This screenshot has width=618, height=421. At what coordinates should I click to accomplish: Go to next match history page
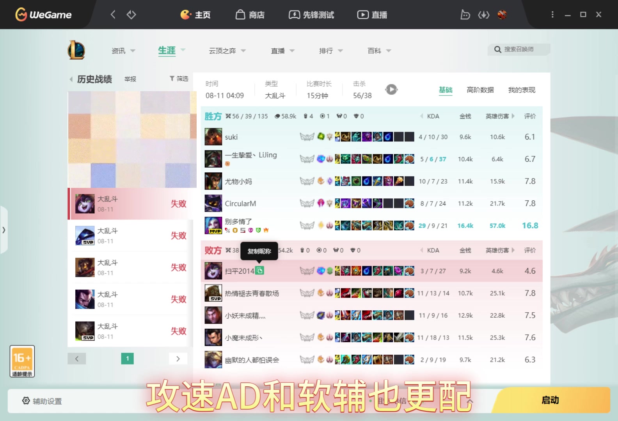[x=178, y=359]
